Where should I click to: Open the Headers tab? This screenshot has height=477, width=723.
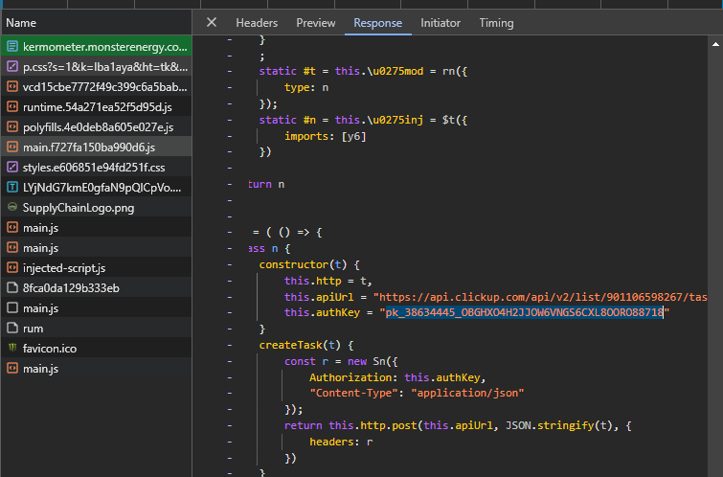[x=257, y=23]
